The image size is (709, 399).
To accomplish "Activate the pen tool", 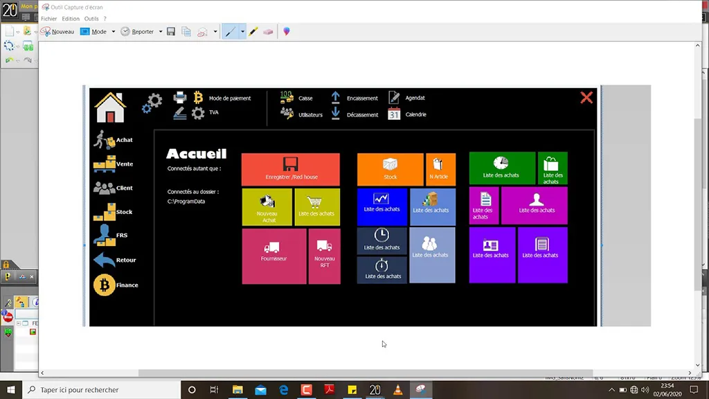I will [x=230, y=32].
